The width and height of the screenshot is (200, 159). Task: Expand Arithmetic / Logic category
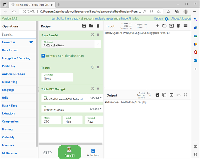coord(18,74)
